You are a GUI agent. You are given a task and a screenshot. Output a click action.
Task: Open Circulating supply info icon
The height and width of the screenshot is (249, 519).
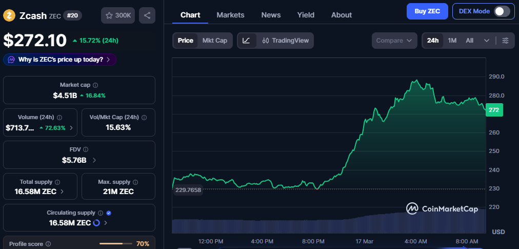point(101,213)
